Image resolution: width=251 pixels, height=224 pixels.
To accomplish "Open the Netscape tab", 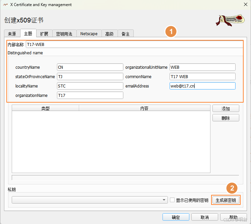I will click(89, 34).
